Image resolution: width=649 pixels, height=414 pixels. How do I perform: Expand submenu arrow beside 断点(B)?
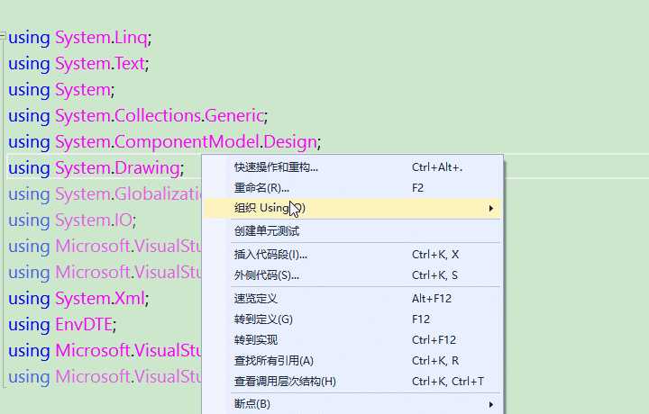pos(491,404)
